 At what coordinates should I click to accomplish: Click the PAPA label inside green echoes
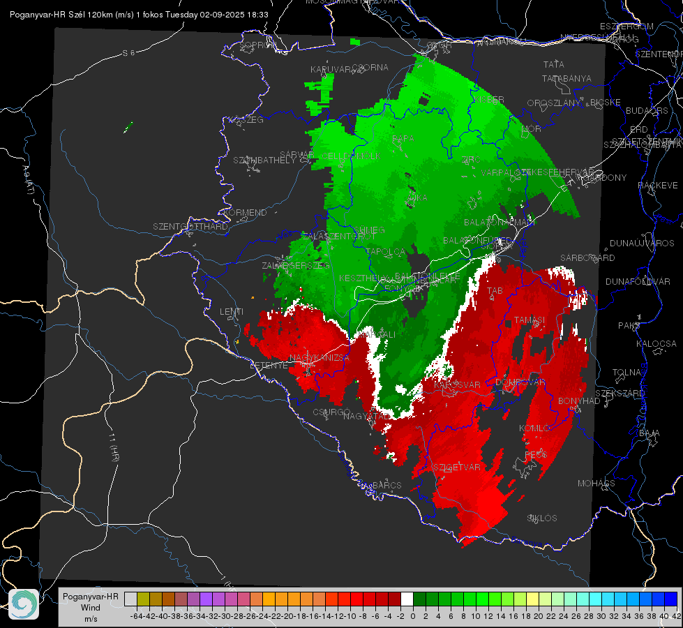pos(403,138)
